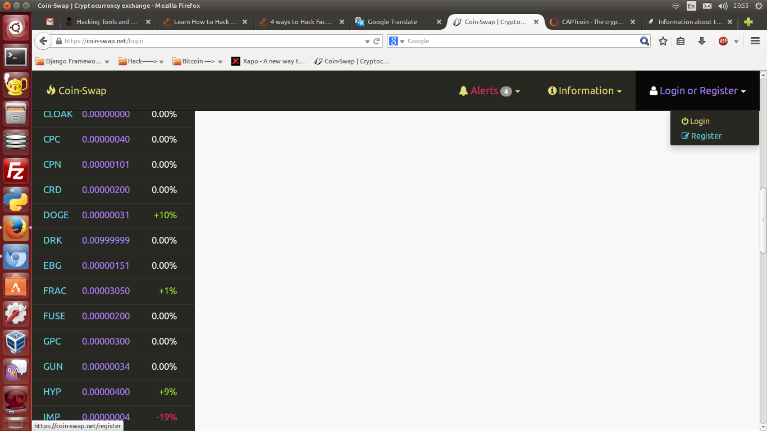
Task: Click the page vertical scrollbar
Action: point(763,220)
